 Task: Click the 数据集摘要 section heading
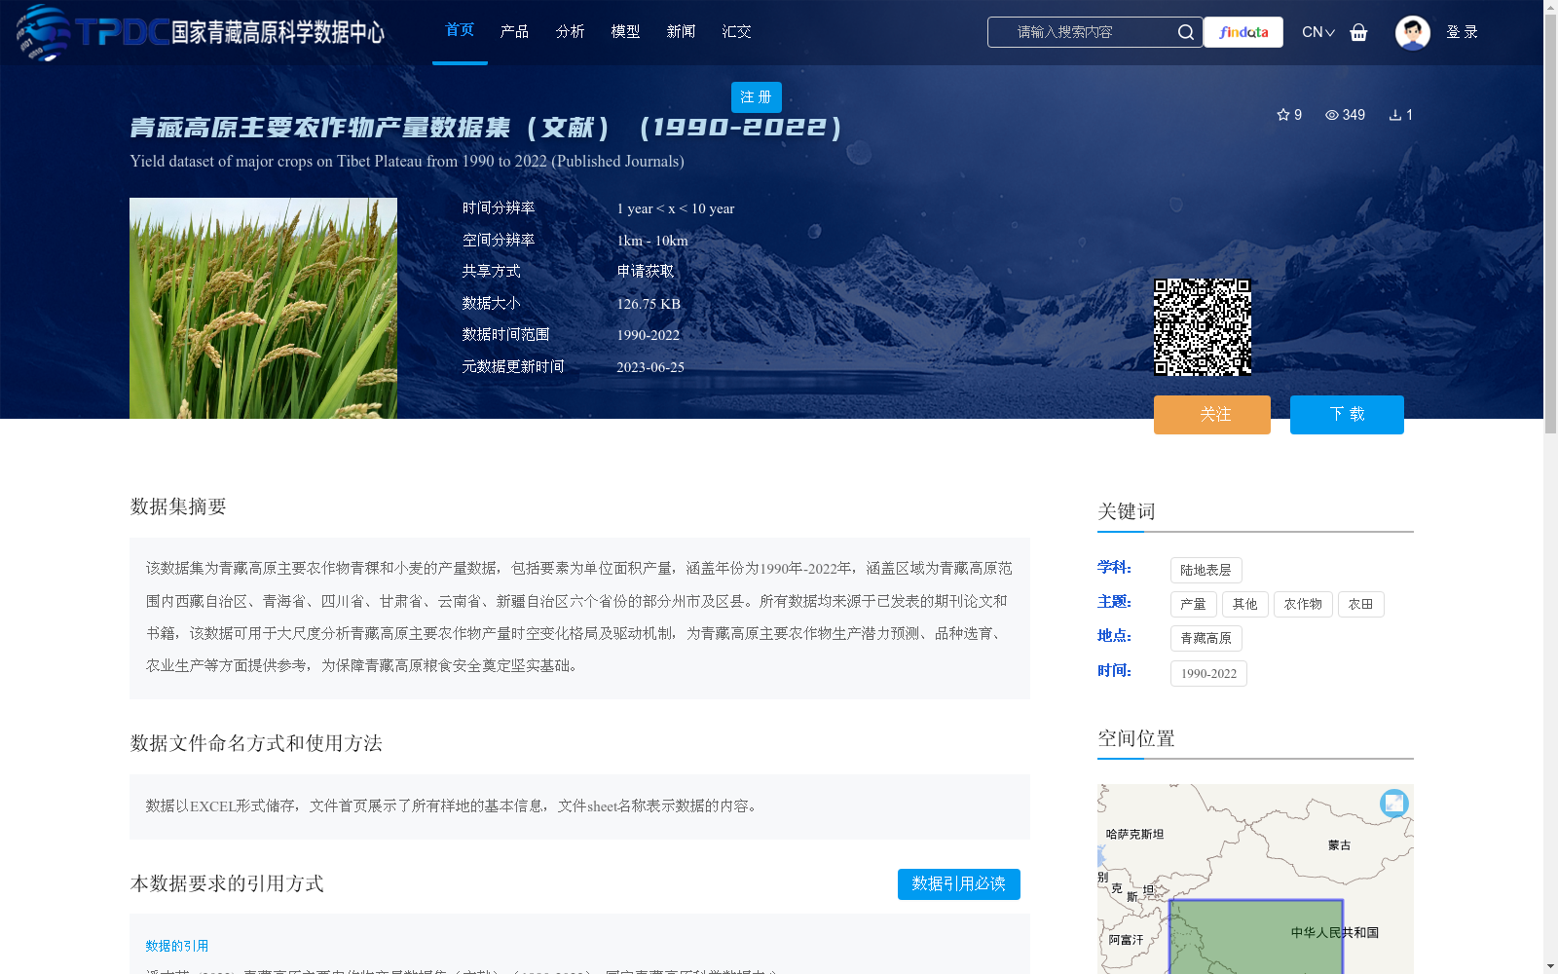[x=178, y=506]
